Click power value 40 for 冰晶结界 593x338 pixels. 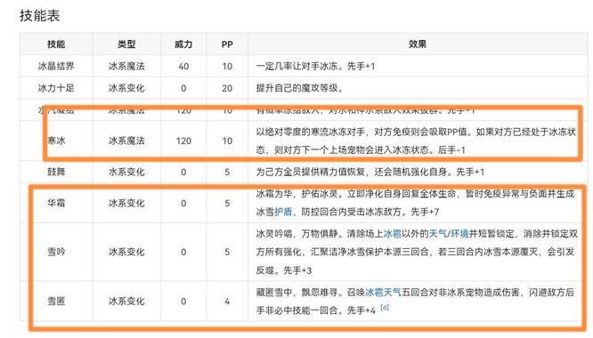click(183, 66)
